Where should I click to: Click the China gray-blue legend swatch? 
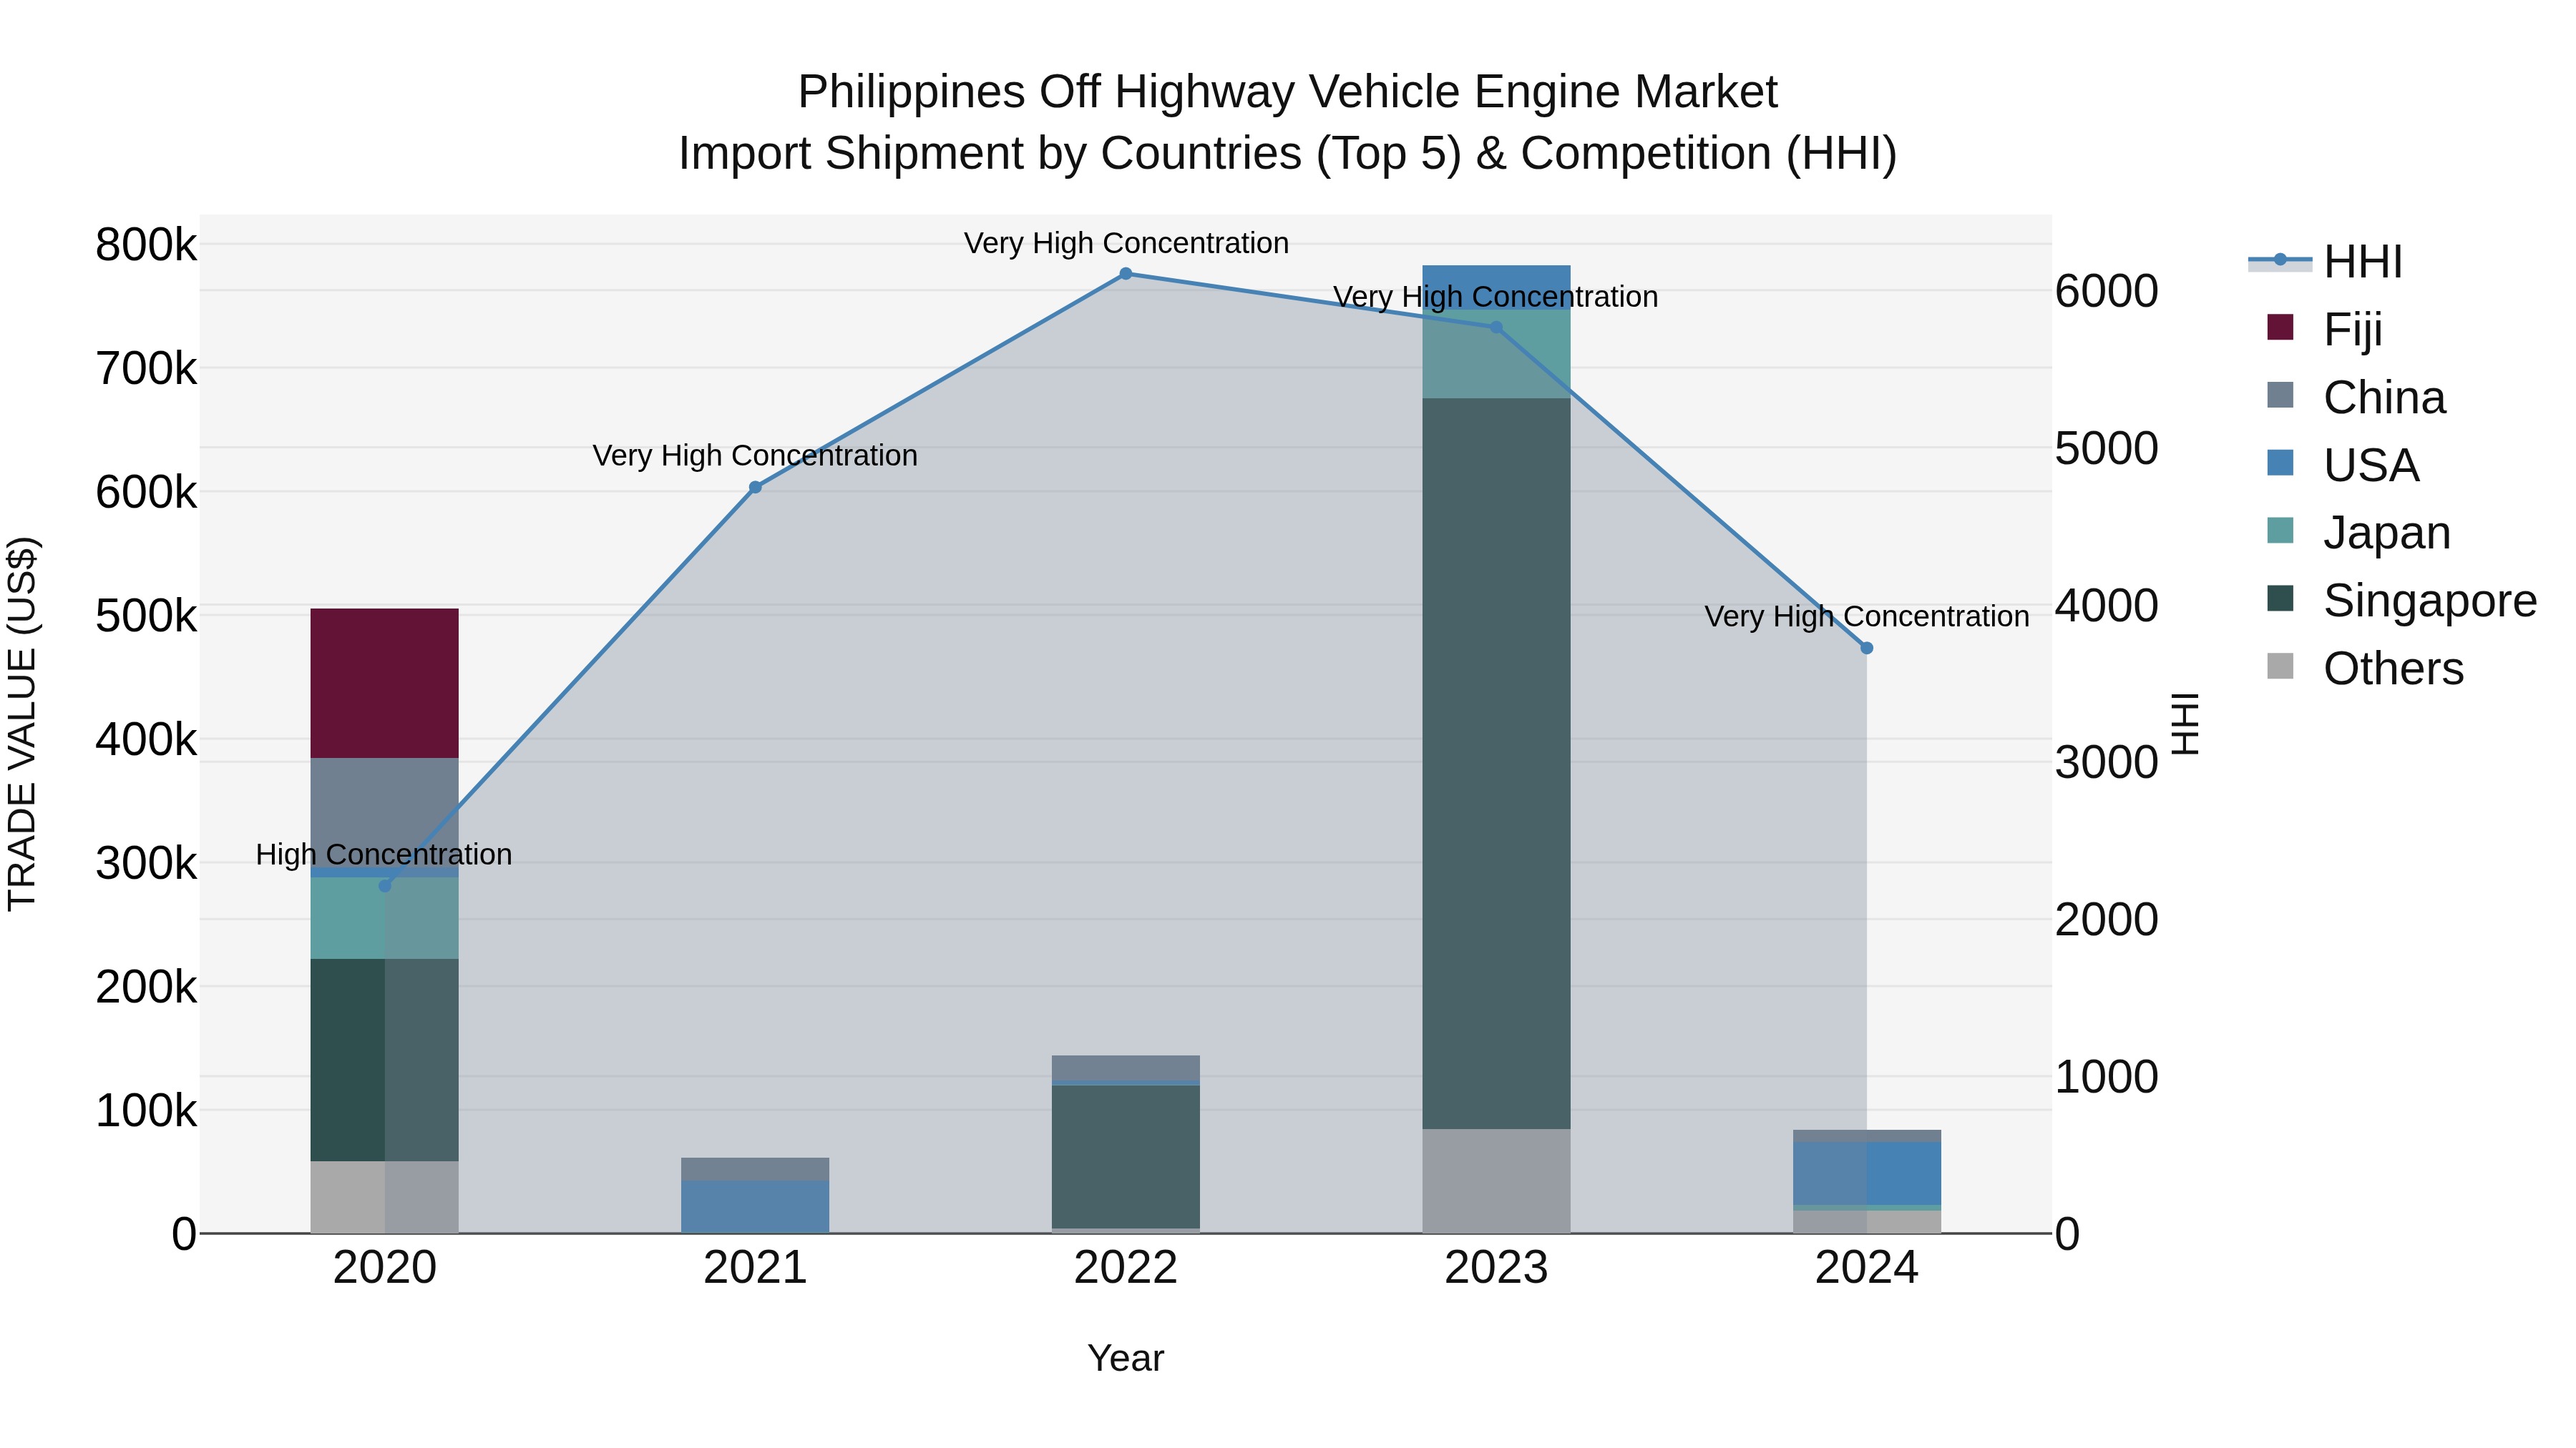pos(2280,395)
